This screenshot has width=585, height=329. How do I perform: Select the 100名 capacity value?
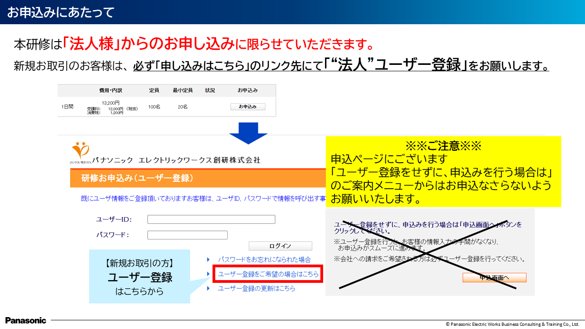coord(154,107)
